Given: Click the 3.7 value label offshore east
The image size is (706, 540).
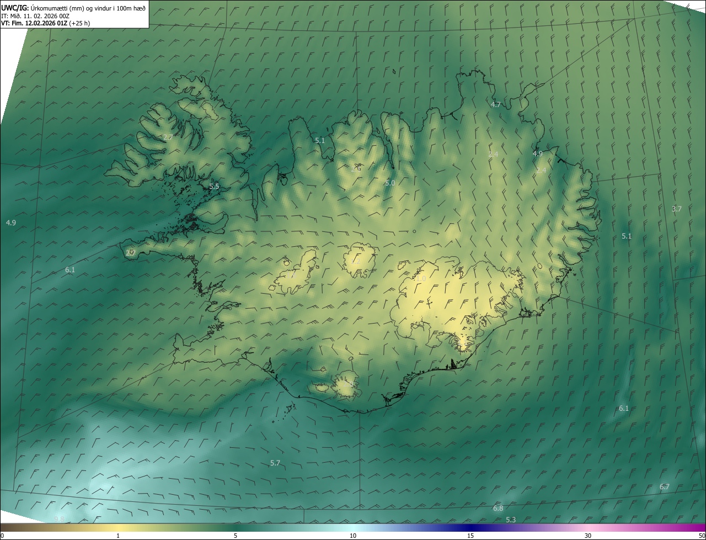Looking at the screenshot, I should tap(677, 209).
